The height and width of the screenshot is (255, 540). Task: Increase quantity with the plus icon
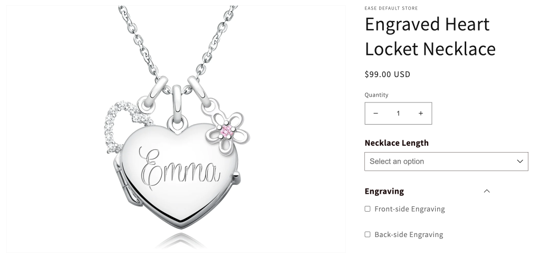(420, 114)
